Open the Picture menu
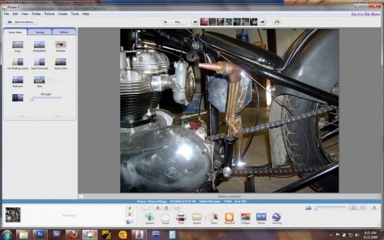This screenshot has height=240, width=384. click(x=49, y=14)
